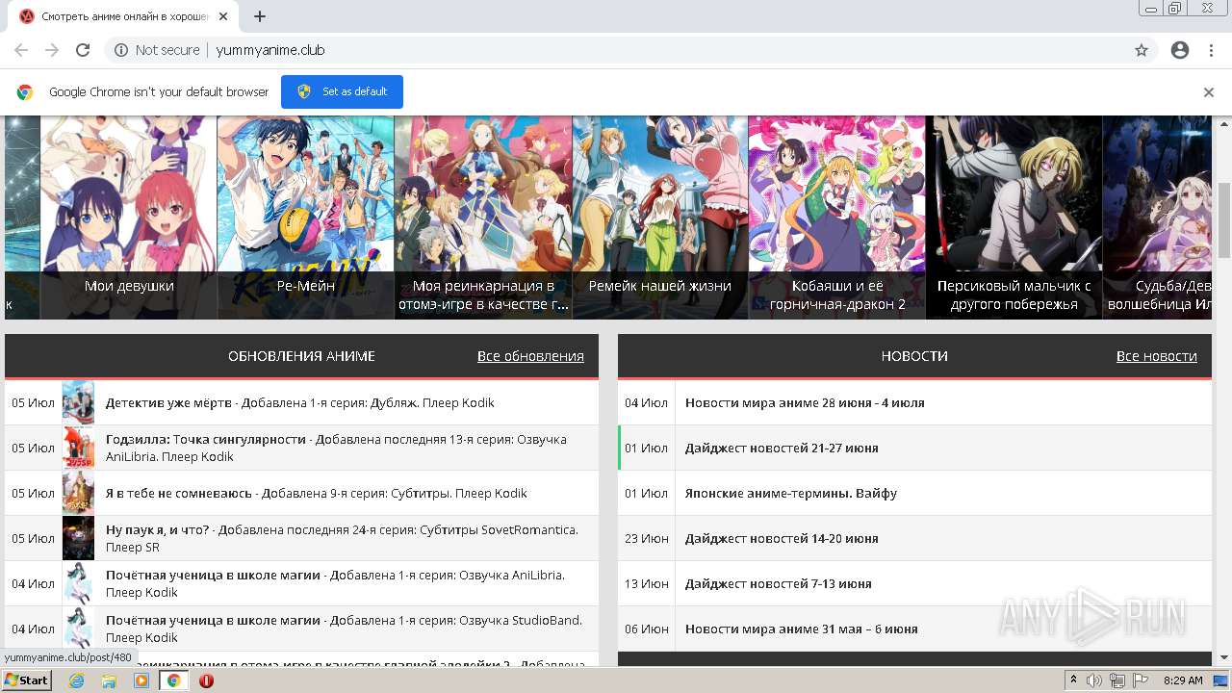This screenshot has width=1232, height=693.
Task: Open Моя реинкарнация в отомэ-игре poster
Action: click(483, 218)
